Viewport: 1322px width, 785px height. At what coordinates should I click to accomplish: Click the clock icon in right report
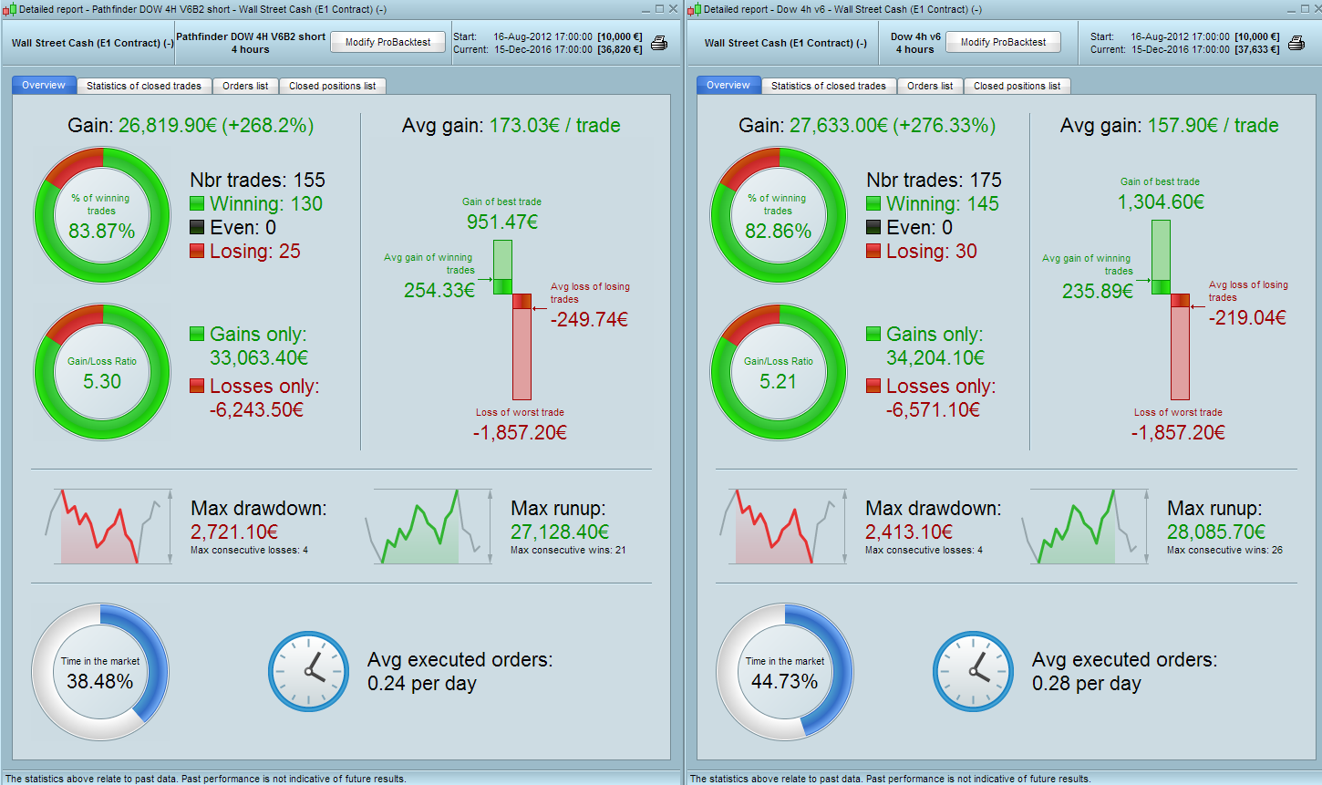pyautogui.click(x=974, y=672)
